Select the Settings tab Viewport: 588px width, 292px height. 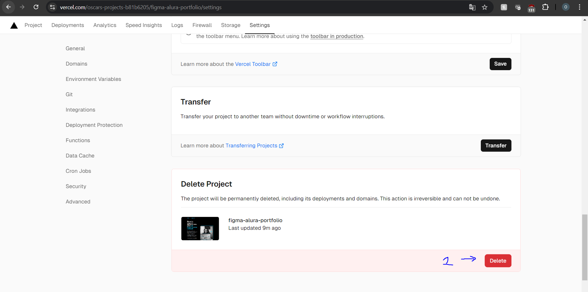(260, 25)
